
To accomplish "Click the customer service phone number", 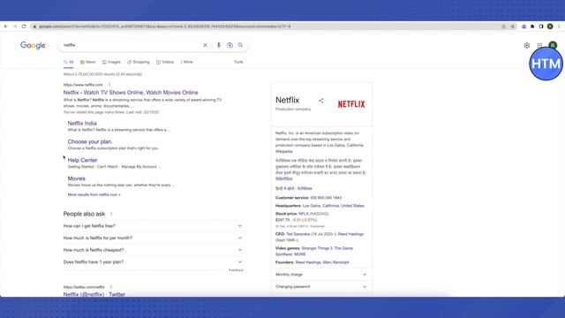I will 326,198.
